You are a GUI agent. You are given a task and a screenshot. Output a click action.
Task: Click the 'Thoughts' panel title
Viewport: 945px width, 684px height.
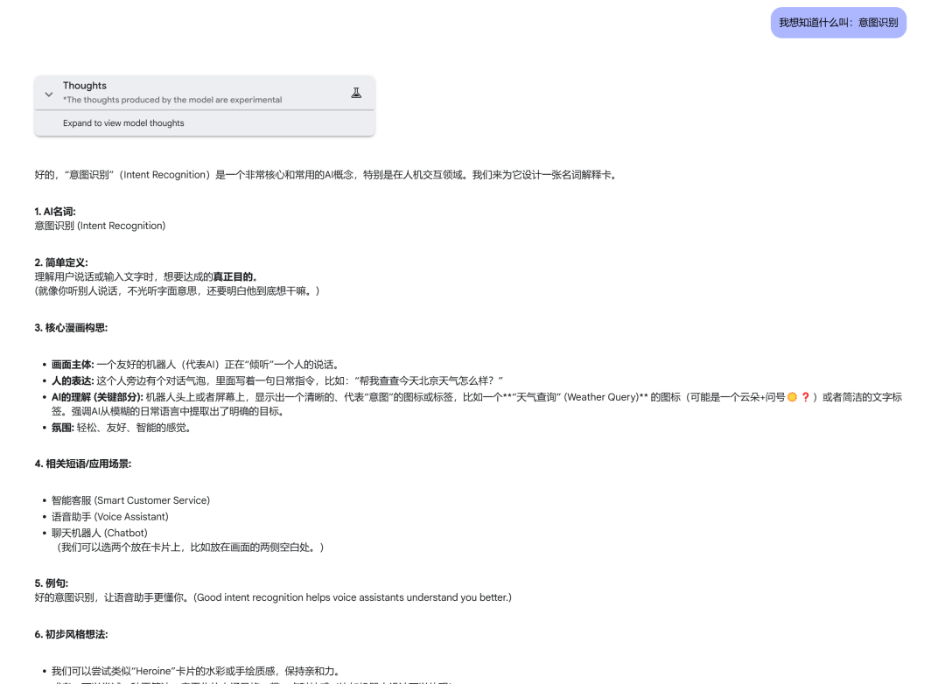[84, 86]
